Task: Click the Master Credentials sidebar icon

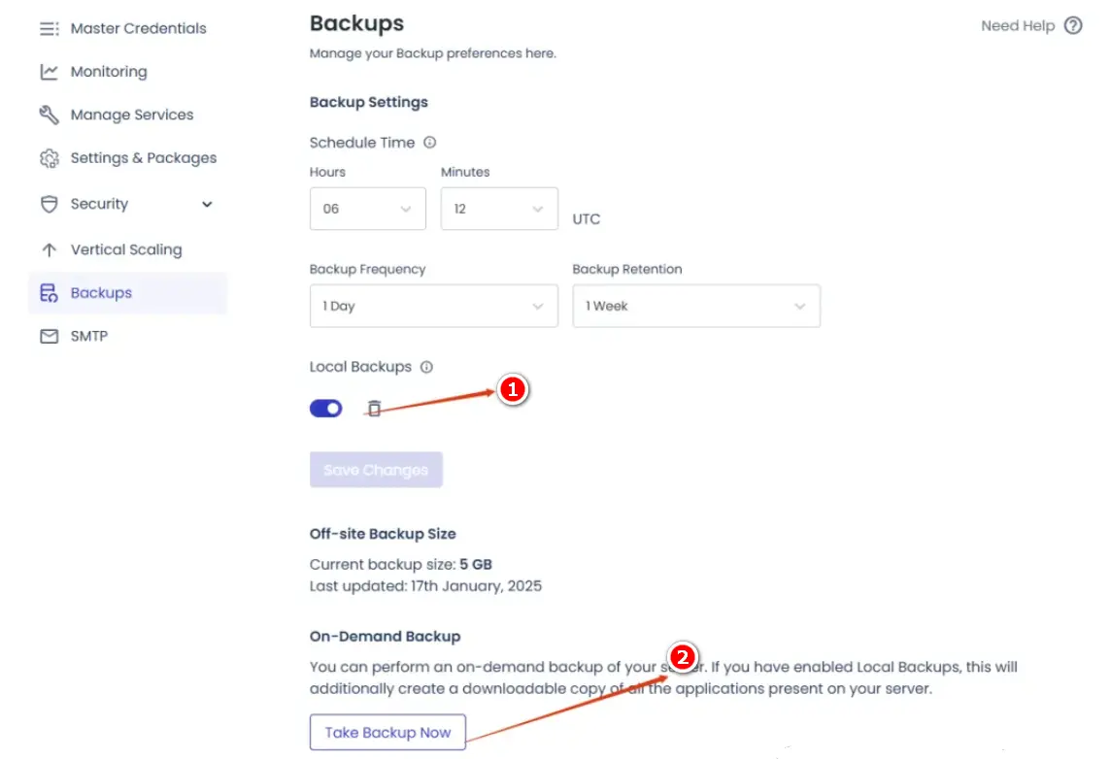Action: coord(49,29)
